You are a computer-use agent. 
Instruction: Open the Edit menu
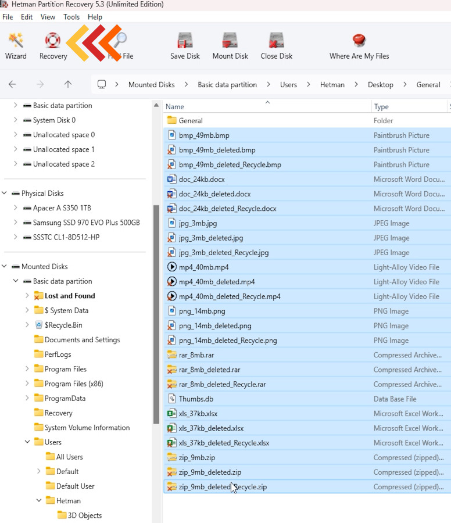click(x=27, y=17)
